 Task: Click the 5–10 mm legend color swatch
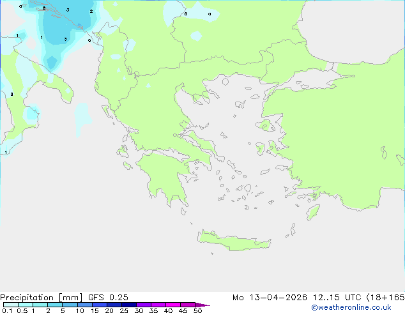coord(70,305)
